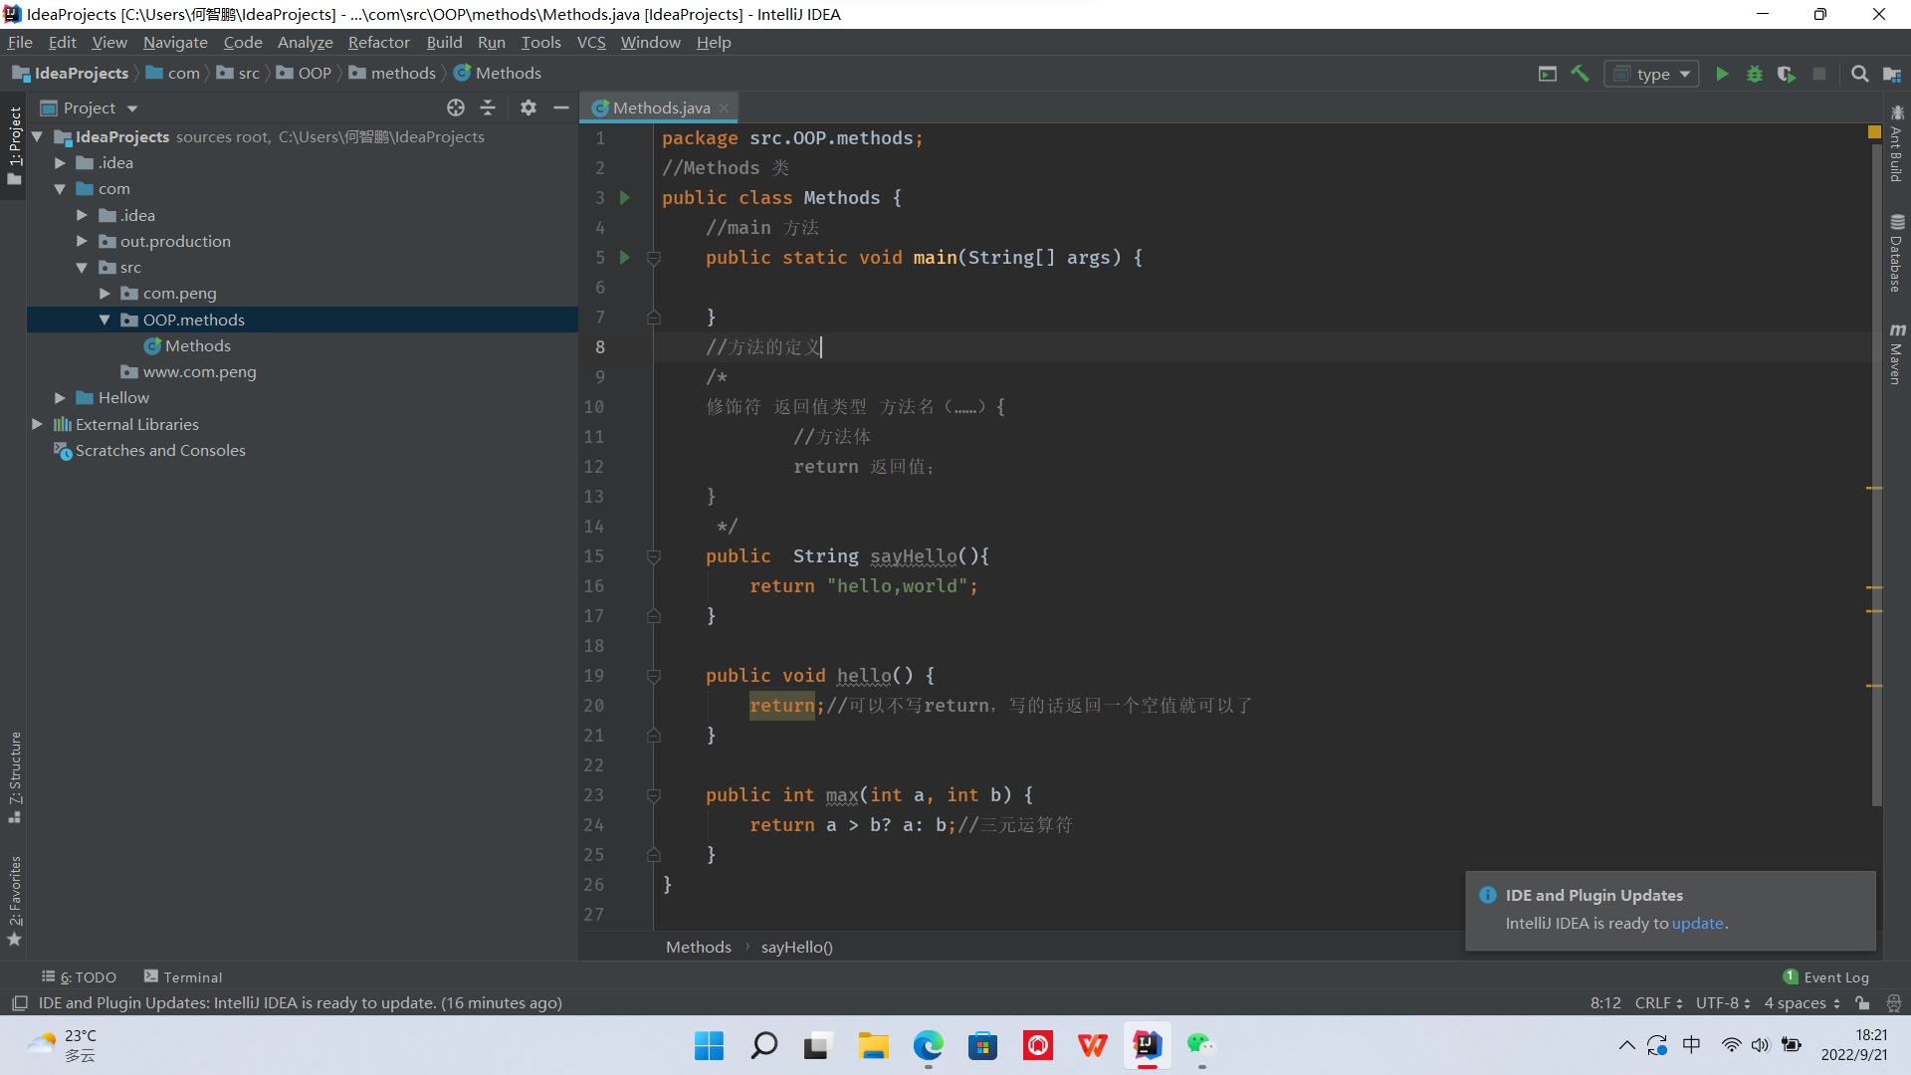
Task: Open Project panel settings gear
Action: [529, 107]
